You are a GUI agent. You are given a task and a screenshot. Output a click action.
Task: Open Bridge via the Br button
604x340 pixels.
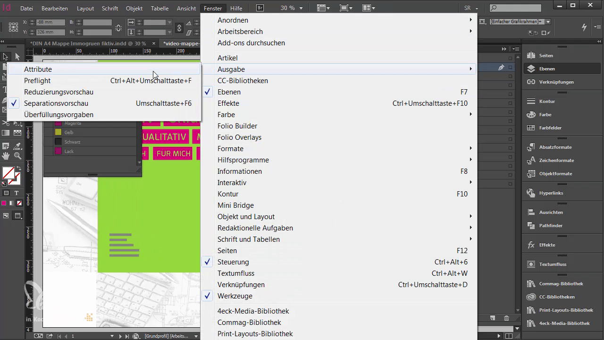click(x=260, y=8)
